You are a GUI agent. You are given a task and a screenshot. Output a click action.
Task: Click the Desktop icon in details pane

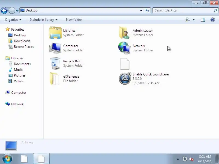coord(11,146)
